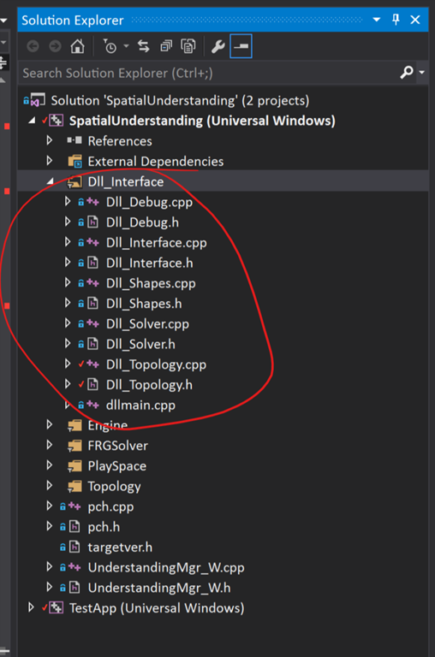Click the Home icon in Solution Explorer toolbar
Viewport: 435px width, 657px height.
click(77, 46)
